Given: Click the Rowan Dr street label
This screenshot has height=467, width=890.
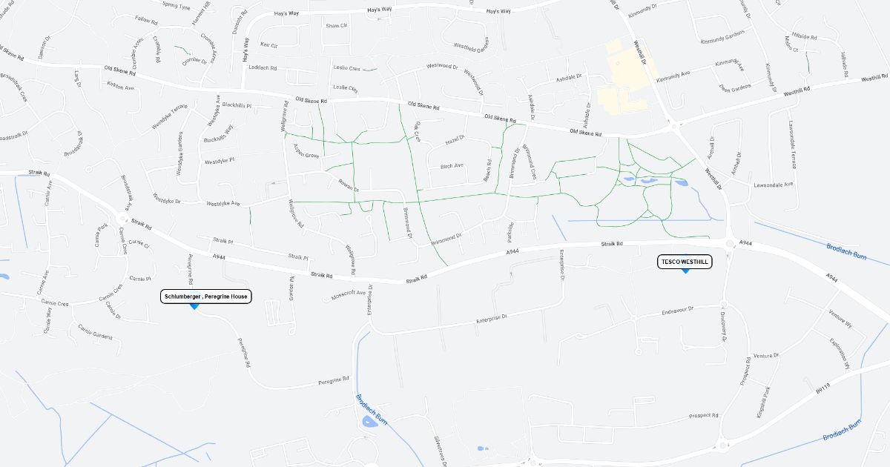Looking at the screenshot, I should click(x=347, y=185).
